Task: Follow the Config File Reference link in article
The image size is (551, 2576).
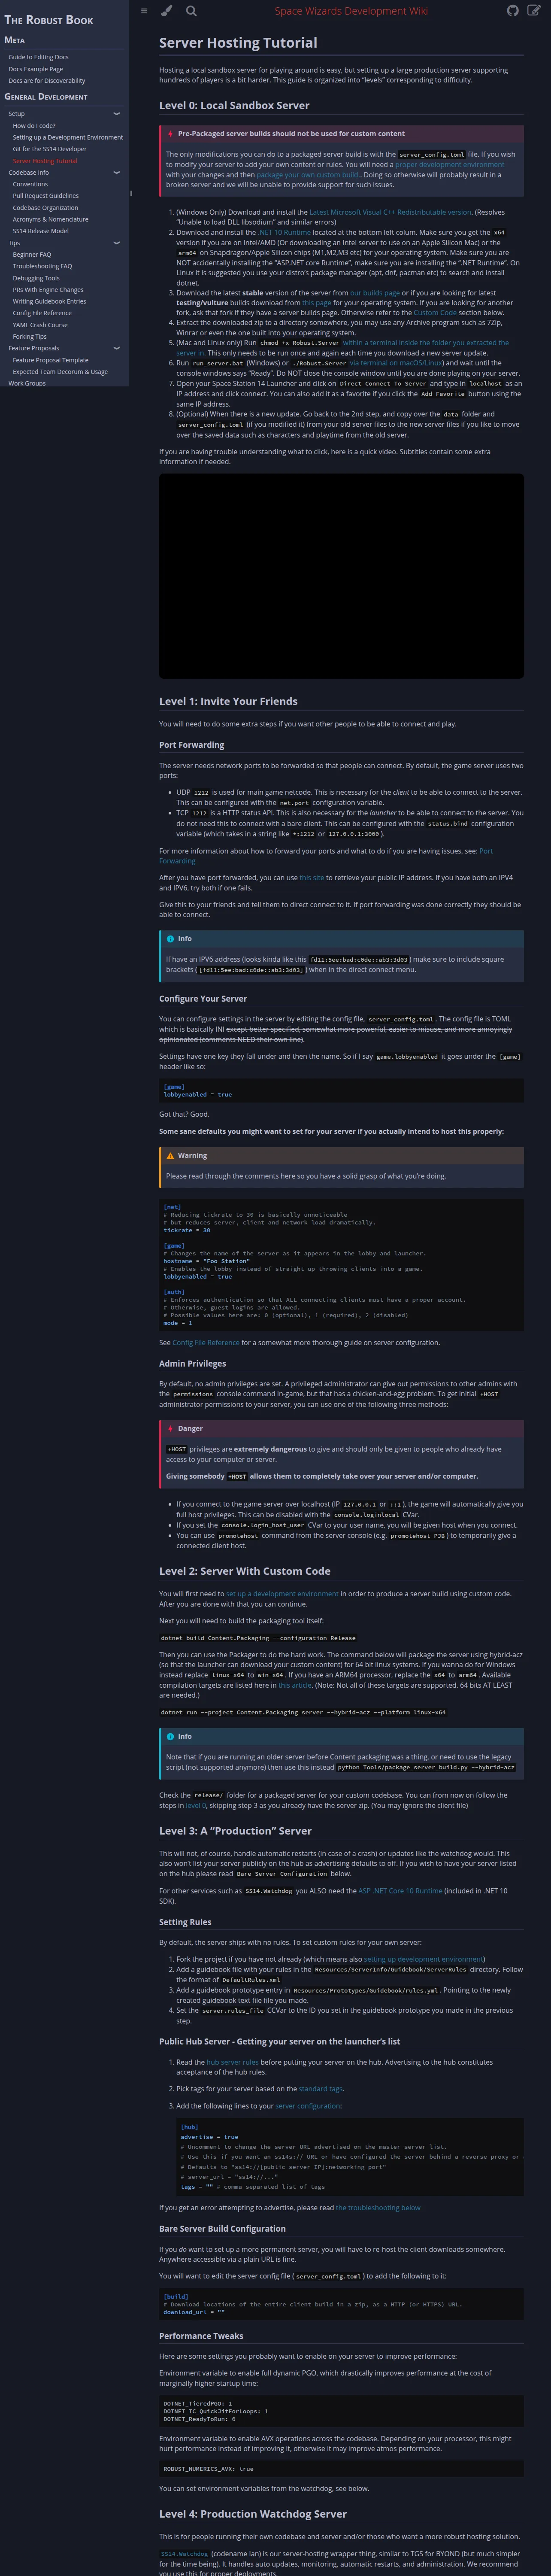Action: [x=206, y=1342]
